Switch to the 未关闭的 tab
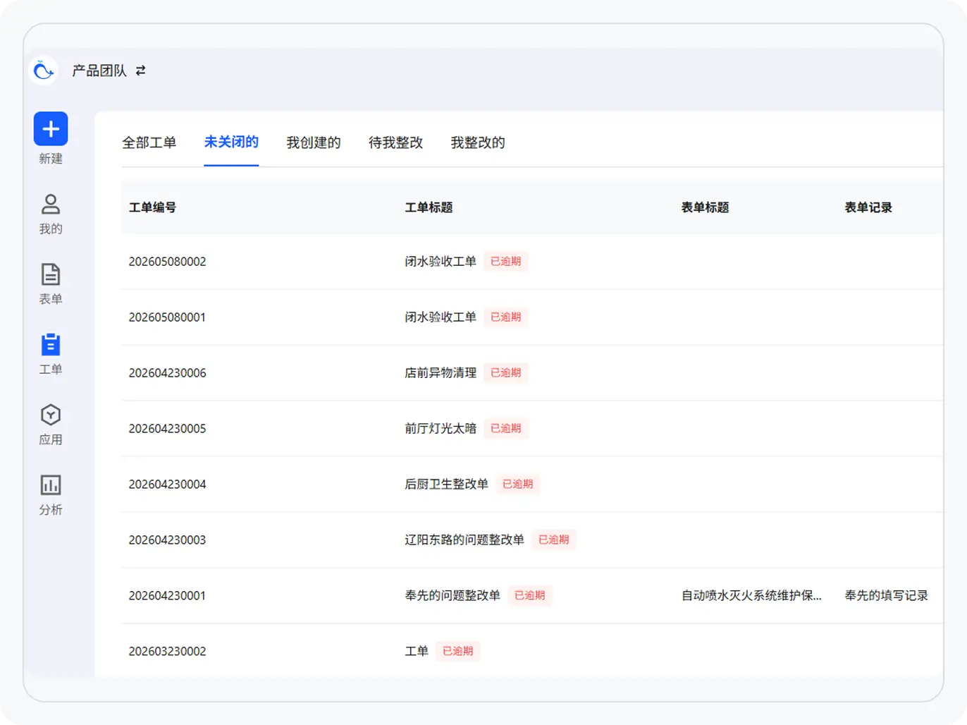Screen dimensions: 967x725 coord(231,142)
